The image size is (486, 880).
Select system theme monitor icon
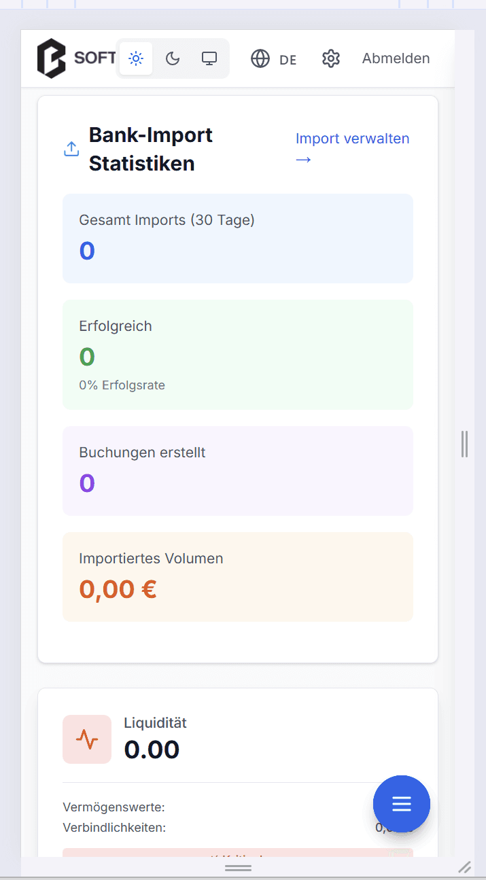pos(209,58)
